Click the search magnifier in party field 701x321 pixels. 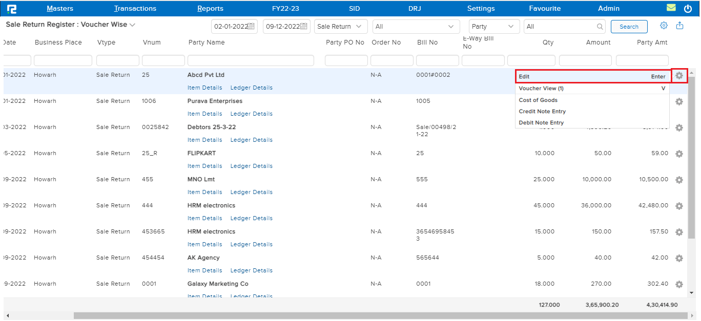(x=600, y=27)
